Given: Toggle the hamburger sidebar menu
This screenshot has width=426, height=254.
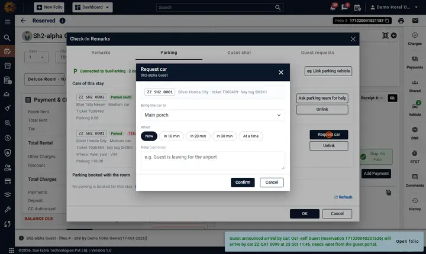Looking at the screenshot, I should (x=8, y=22).
